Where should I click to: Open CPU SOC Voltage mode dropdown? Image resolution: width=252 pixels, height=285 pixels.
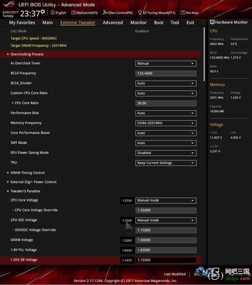[x=166, y=220]
